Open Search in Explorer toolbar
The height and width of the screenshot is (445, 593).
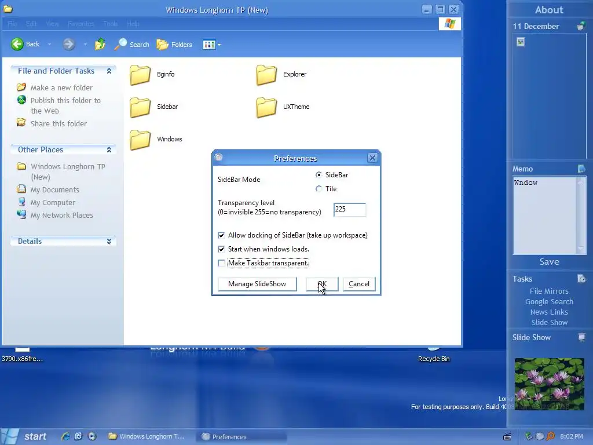[132, 44]
